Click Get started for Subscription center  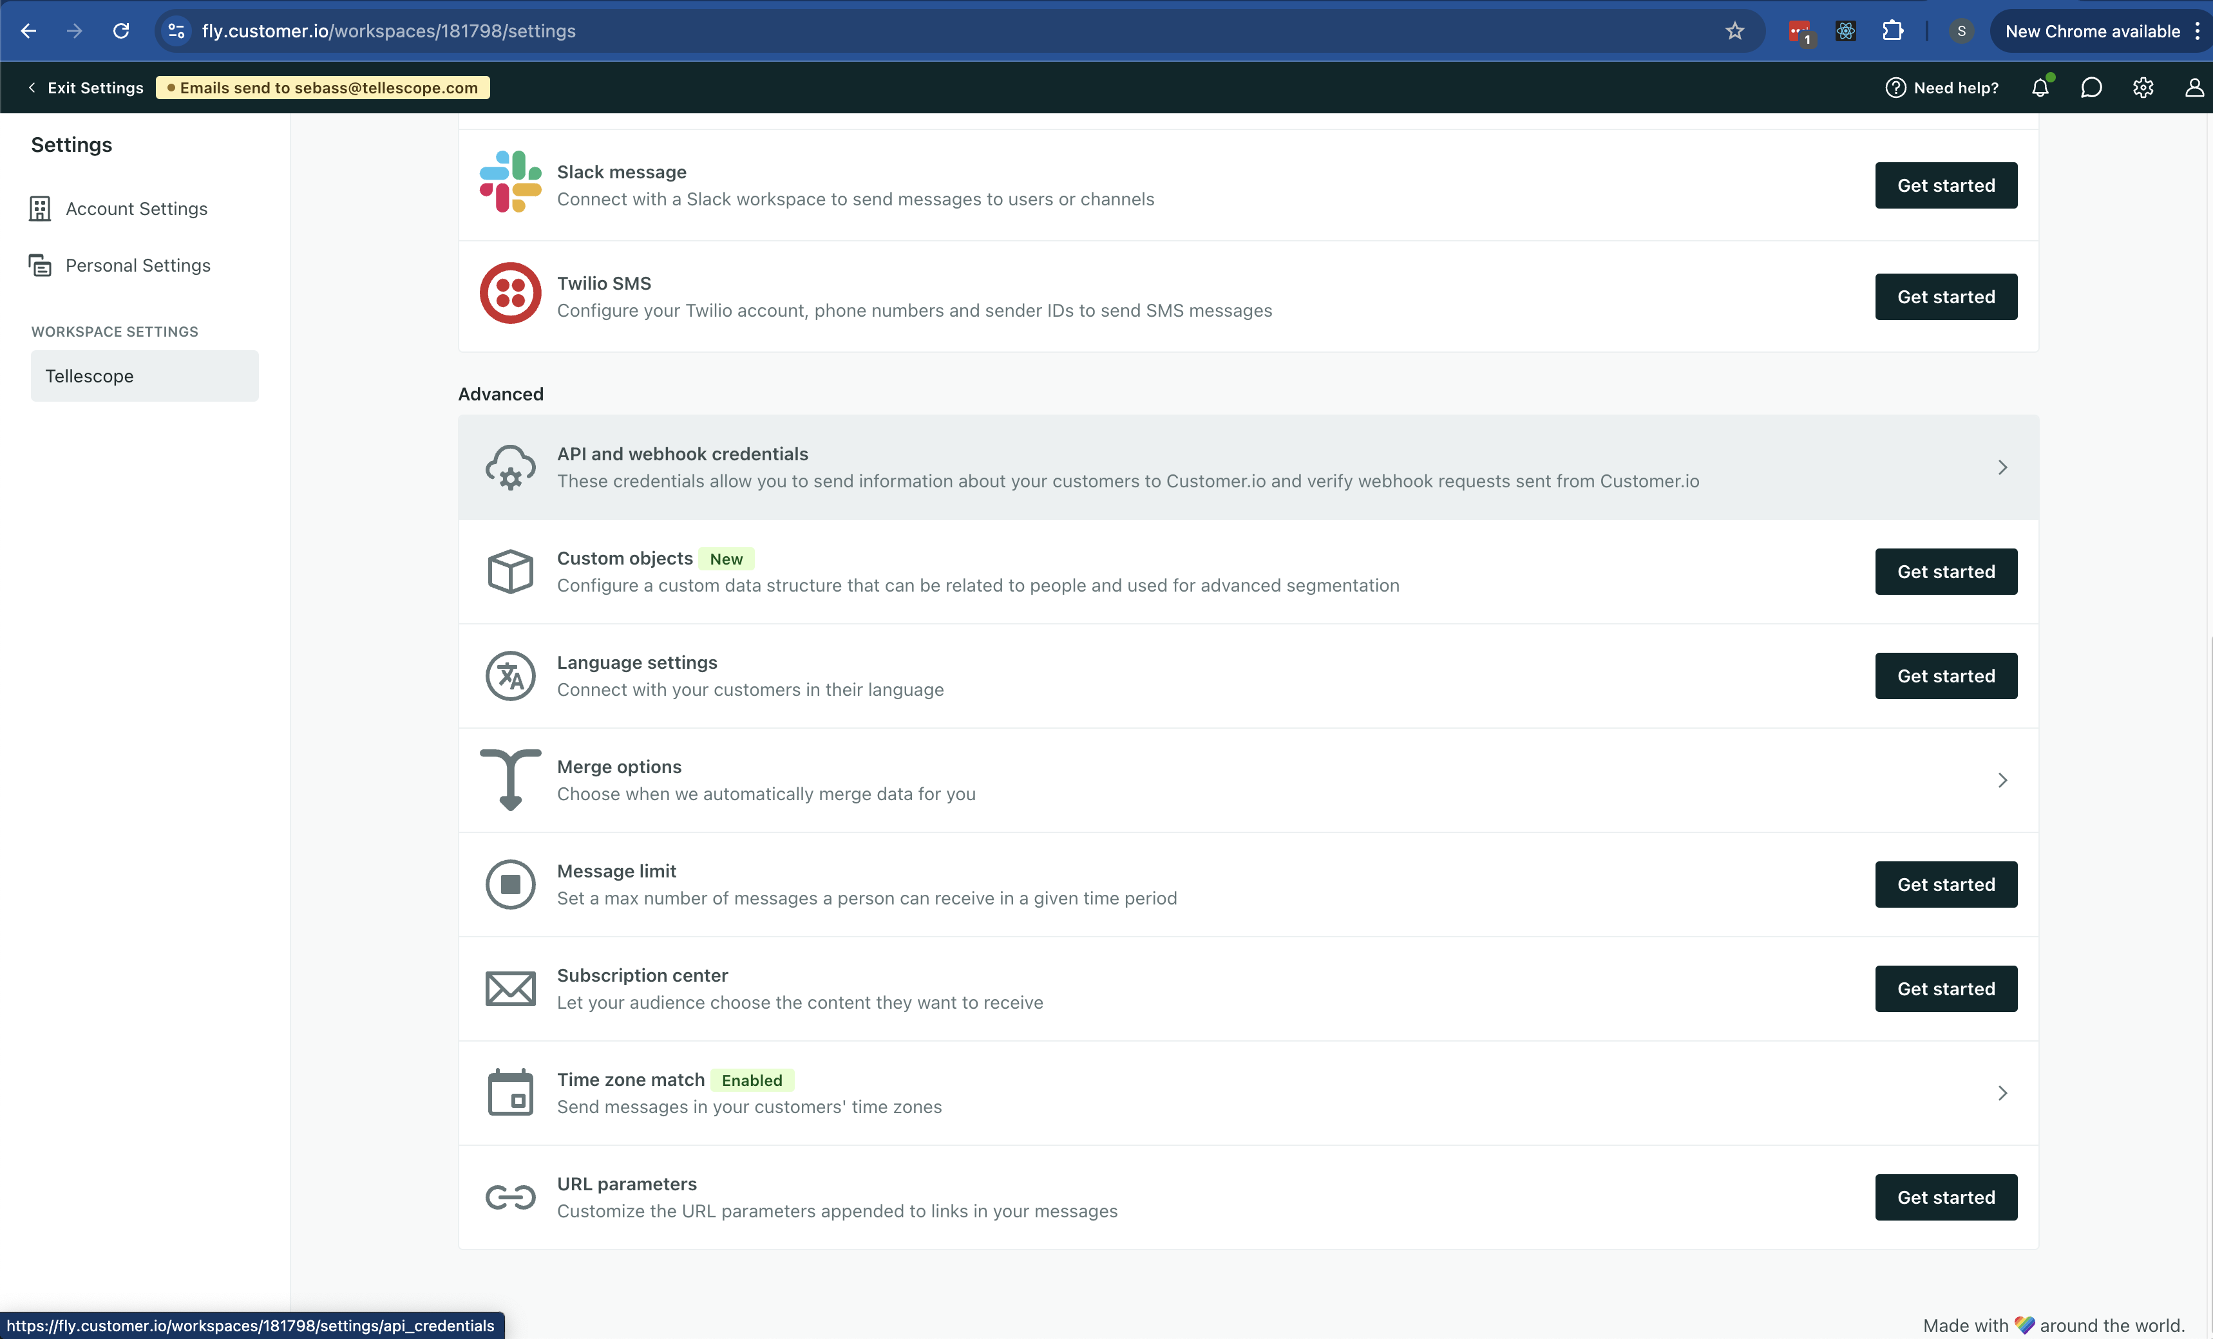(1945, 989)
